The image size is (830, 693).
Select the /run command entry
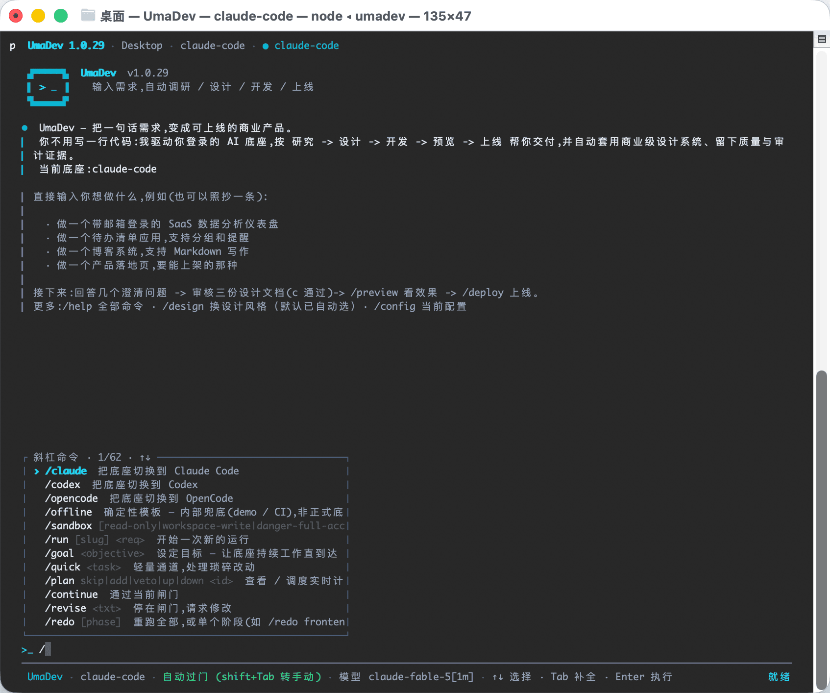[x=186, y=540]
